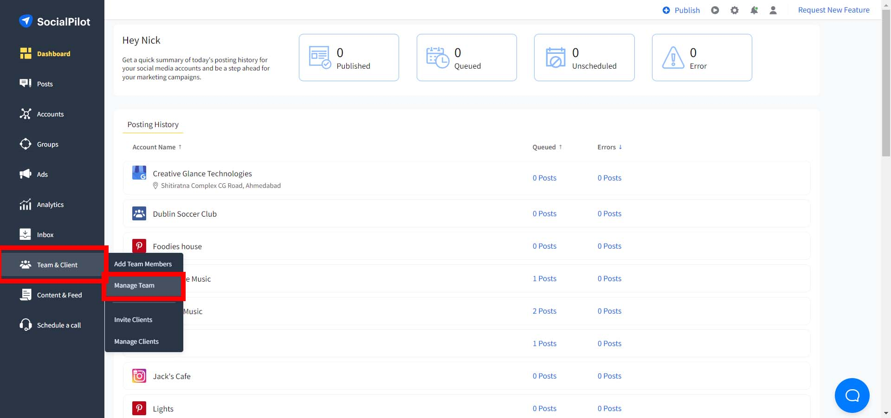Click the Schedule a call headset icon
This screenshot has width=891, height=418.
26,325
